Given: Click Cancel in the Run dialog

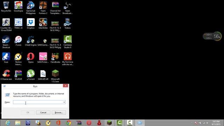Looking at the screenshot, I should [x=43, y=113].
